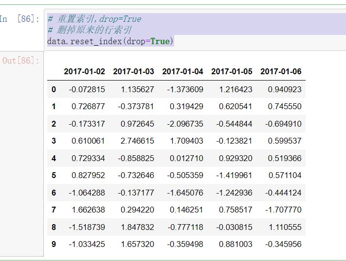Click cell value -0.123821
The width and height of the screenshot is (346, 261).
pyautogui.click(x=234, y=141)
